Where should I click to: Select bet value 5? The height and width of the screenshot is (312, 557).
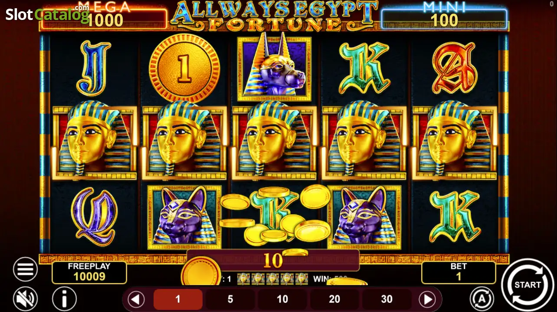pyautogui.click(x=230, y=299)
